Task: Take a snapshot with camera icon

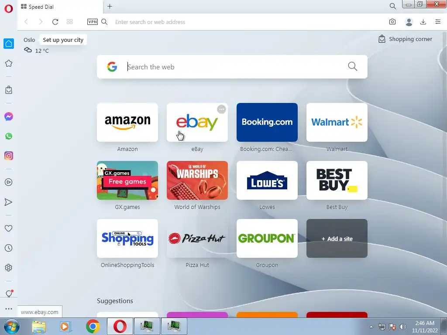Action: (392, 22)
